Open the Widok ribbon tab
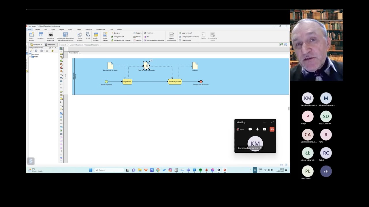369x207 pixels. (70, 29)
